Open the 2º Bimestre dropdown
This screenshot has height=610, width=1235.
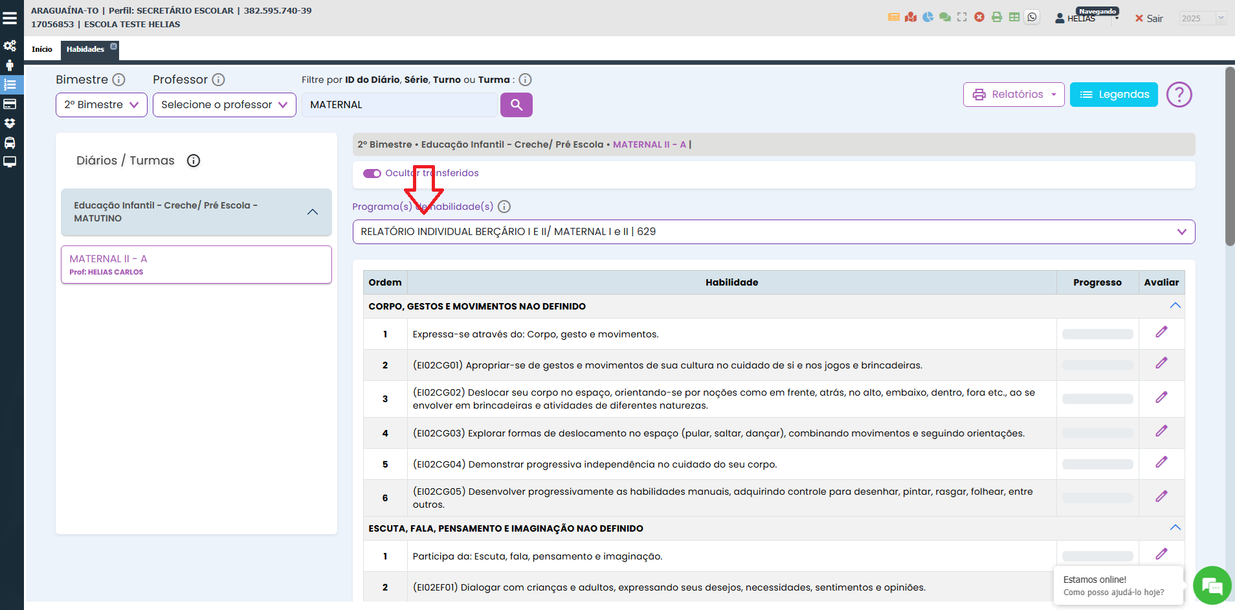[102, 105]
